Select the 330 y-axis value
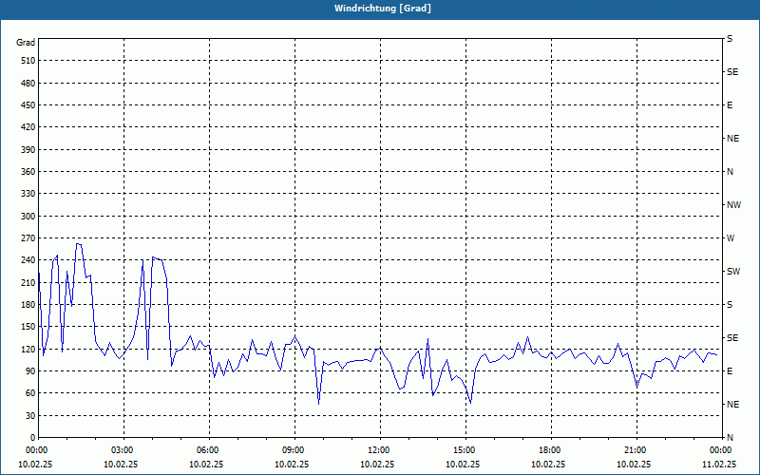The width and height of the screenshot is (760, 475). (28, 194)
